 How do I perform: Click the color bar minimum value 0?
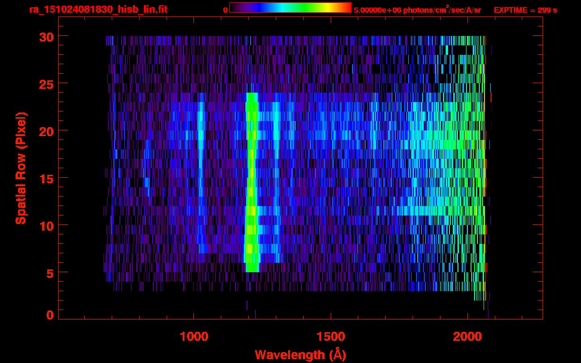coord(226,10)
